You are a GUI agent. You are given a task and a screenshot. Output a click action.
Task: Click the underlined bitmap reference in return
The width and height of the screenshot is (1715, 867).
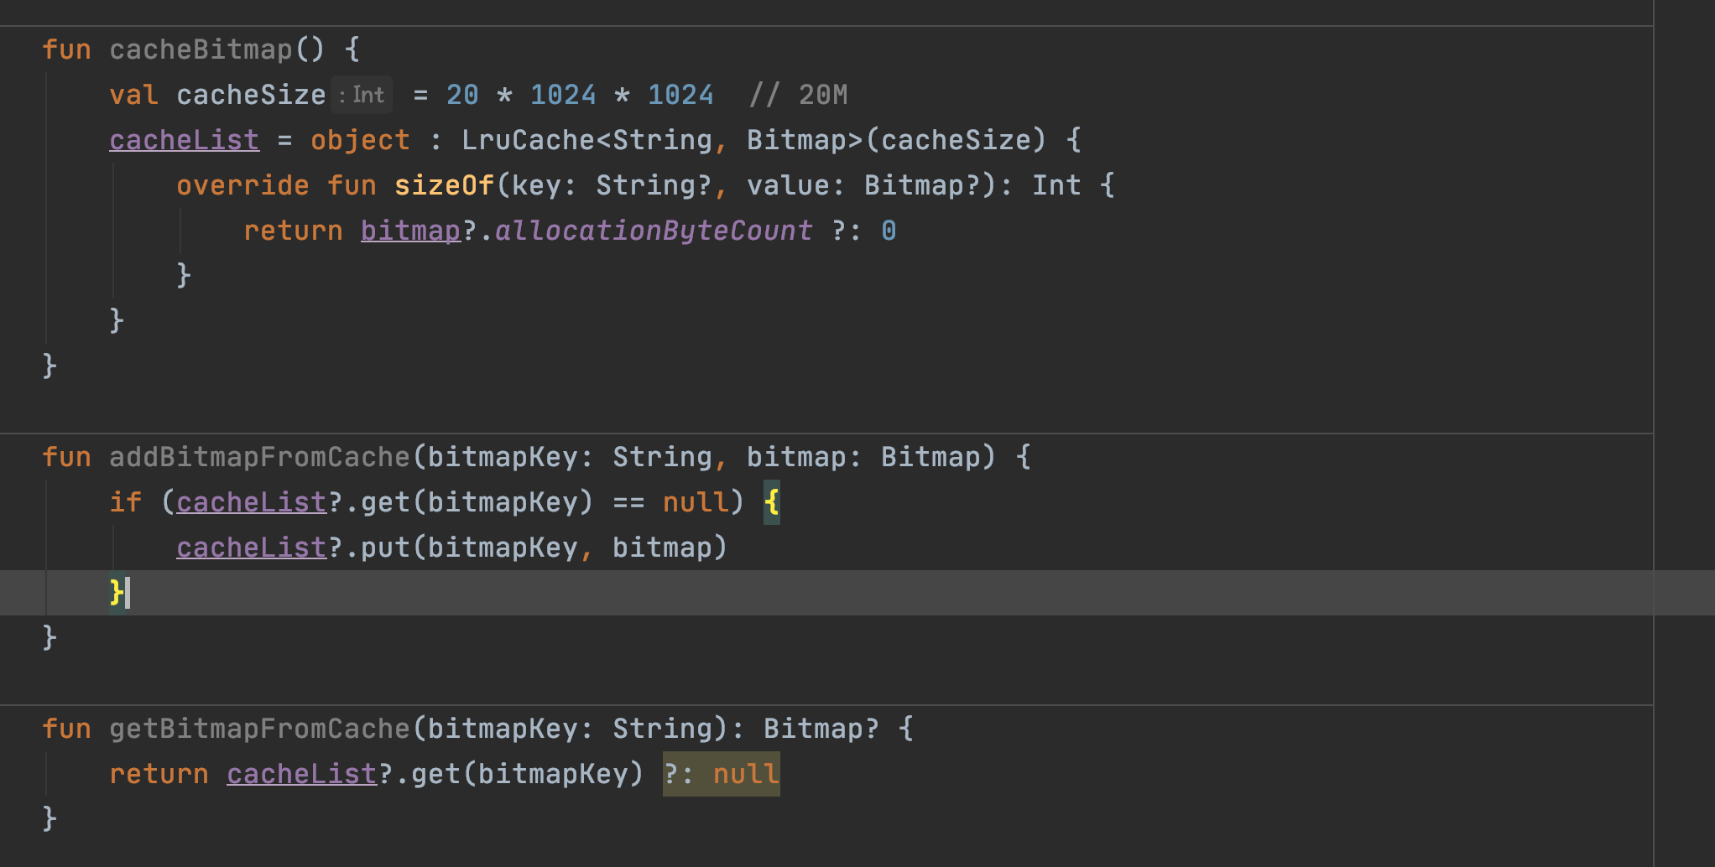[411, 231]
